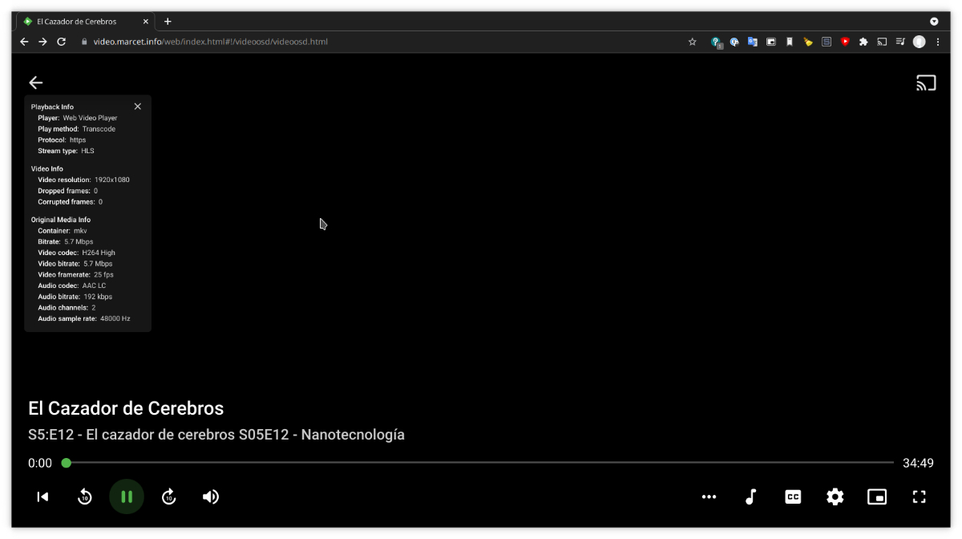Toggle fullscreen mode
The height and width of the screenshot is (539, 962).
coord(920,496)
